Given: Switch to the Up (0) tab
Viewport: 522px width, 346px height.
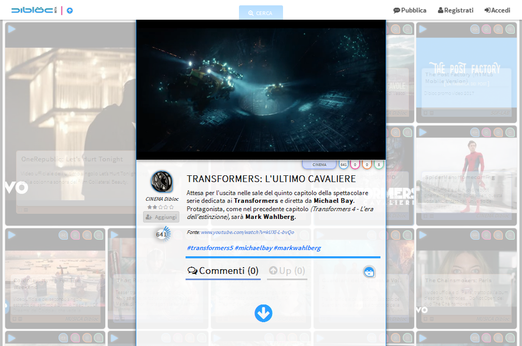Looking at the screenshot, I should (287, 271).
